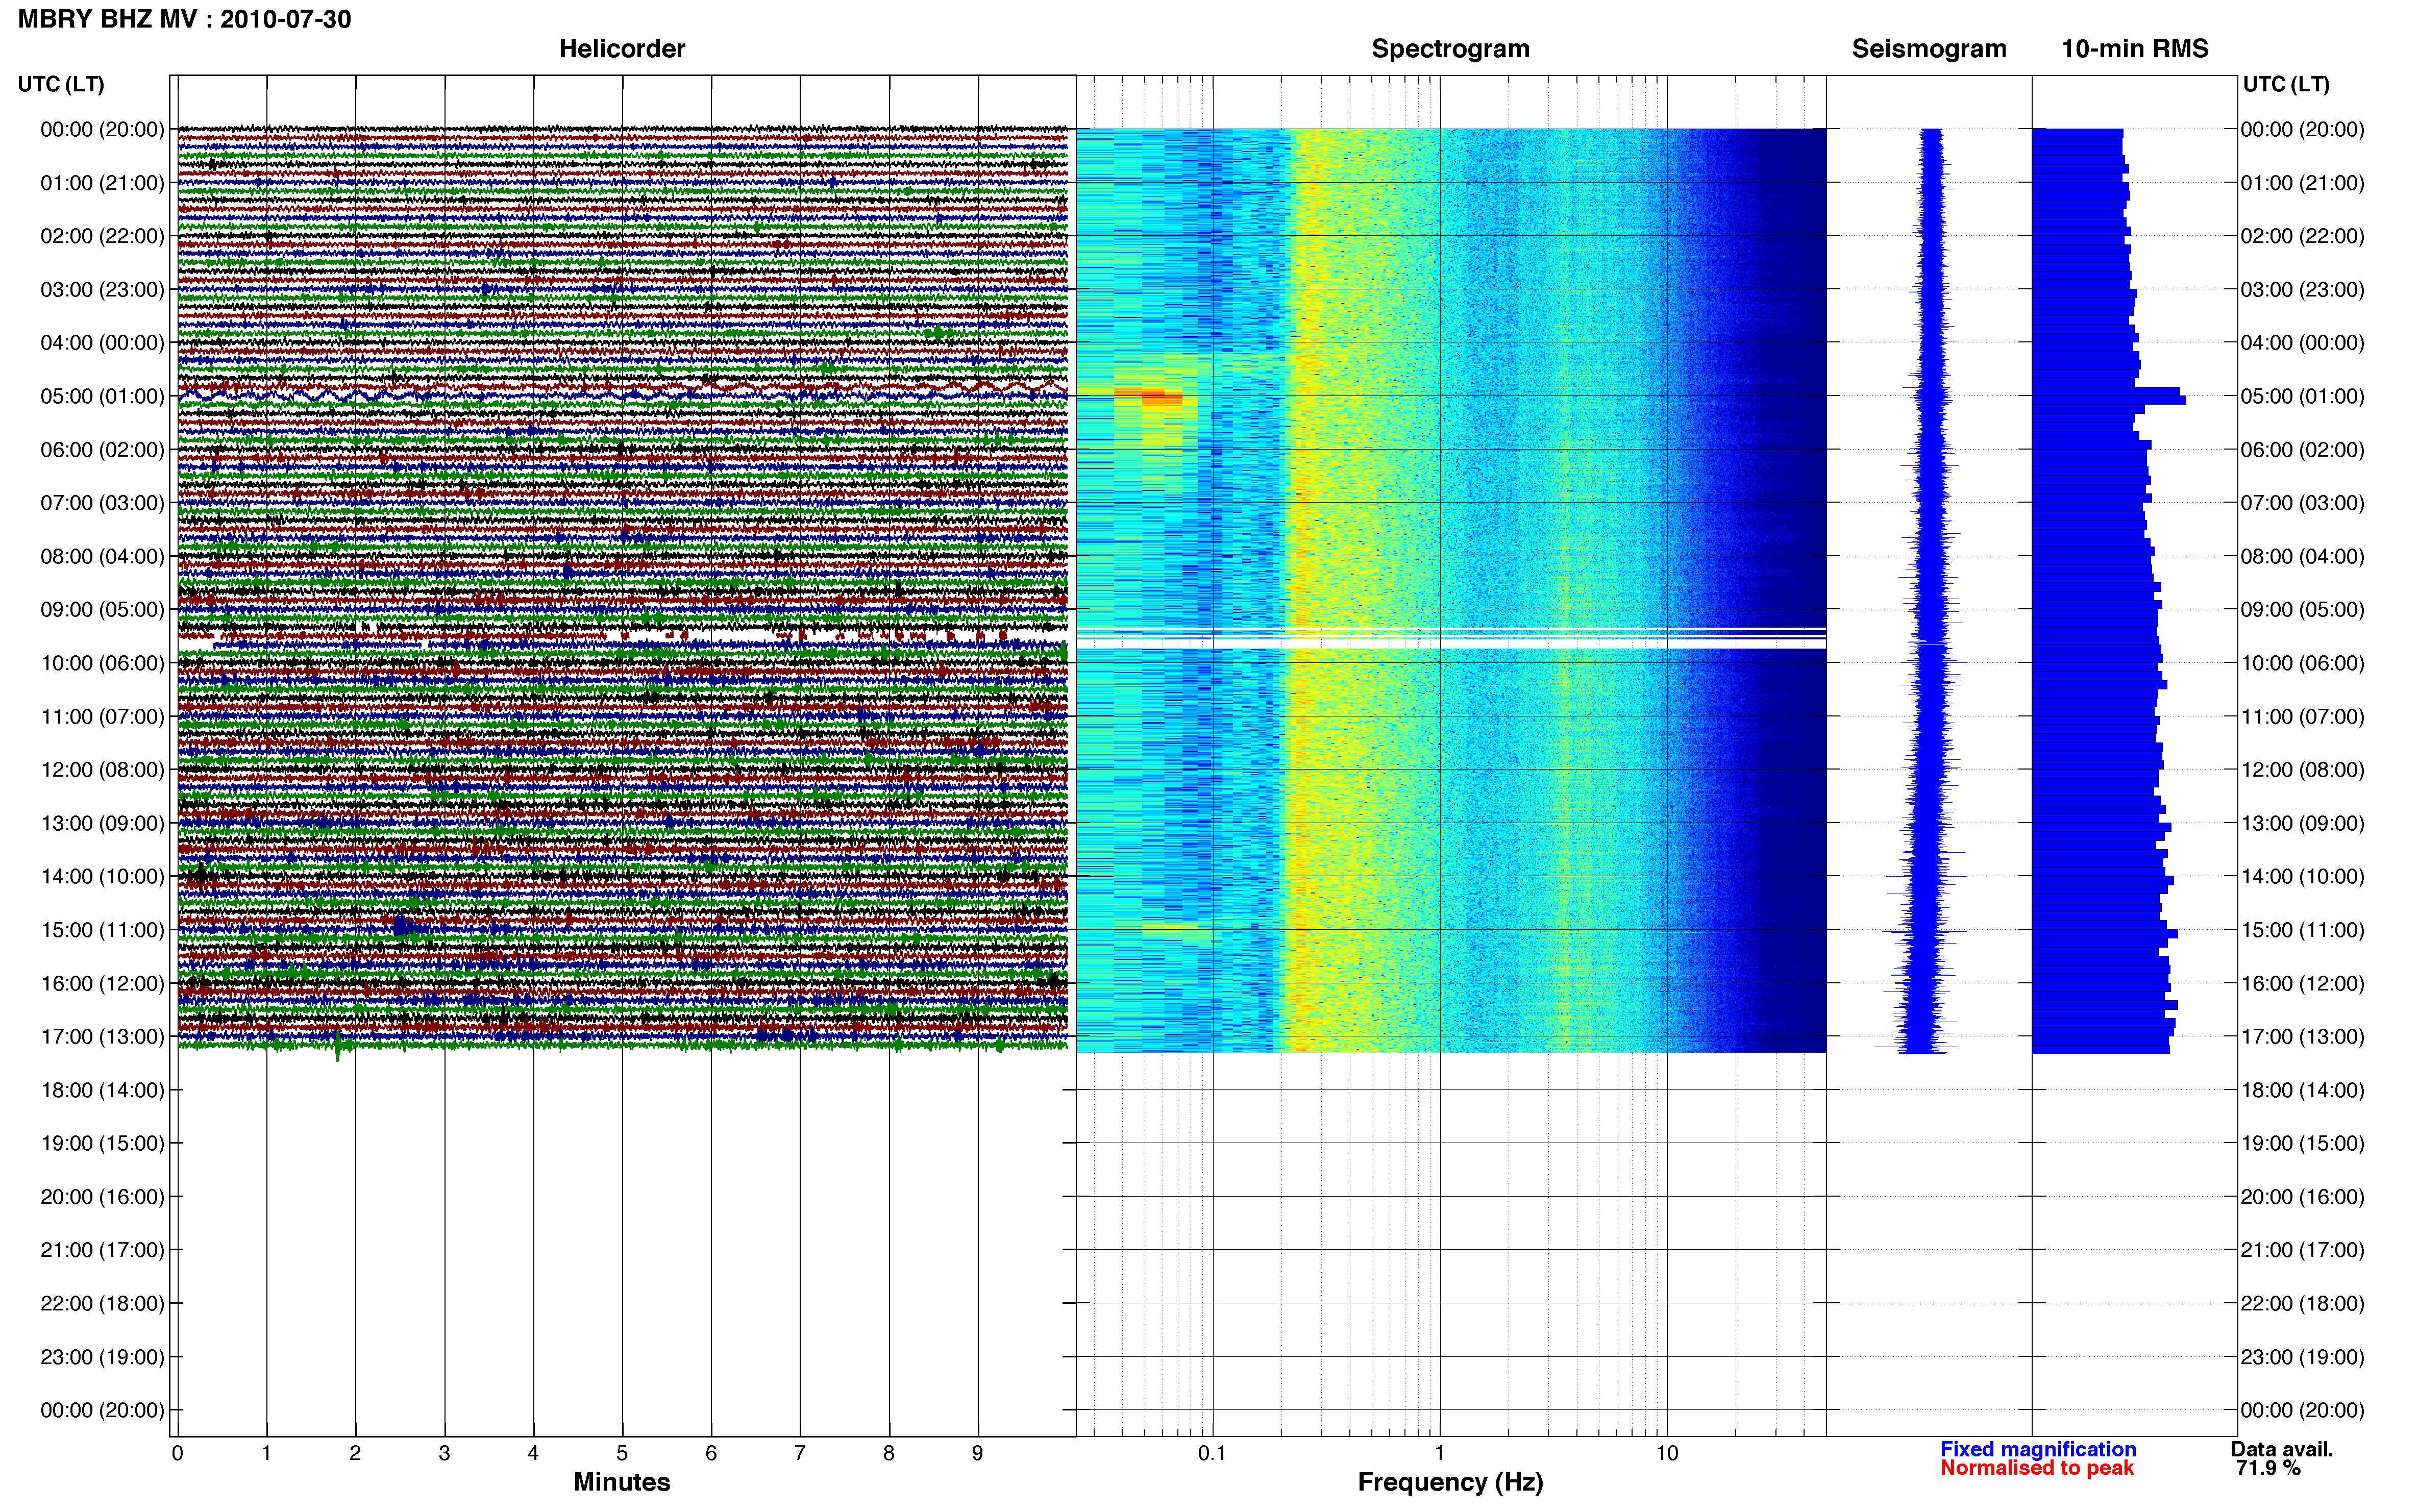Viewport: 2419px width, 1512px height.
Task: Click '11:00 (07:00)' on the RMS-side time axis
Action: [2302, 717]
